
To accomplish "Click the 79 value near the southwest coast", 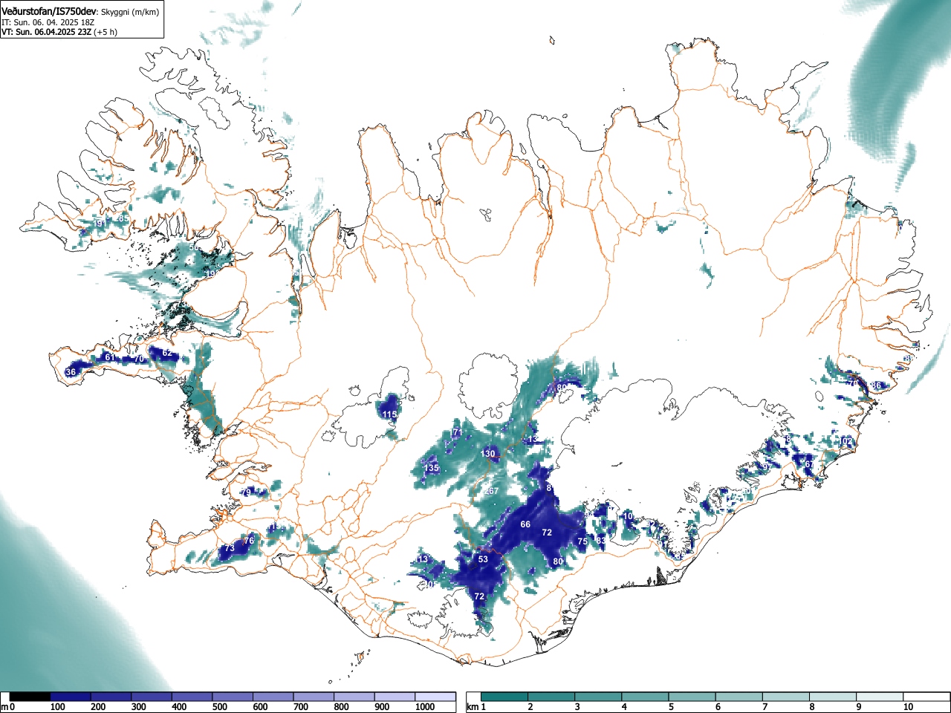I will [246, 492].
